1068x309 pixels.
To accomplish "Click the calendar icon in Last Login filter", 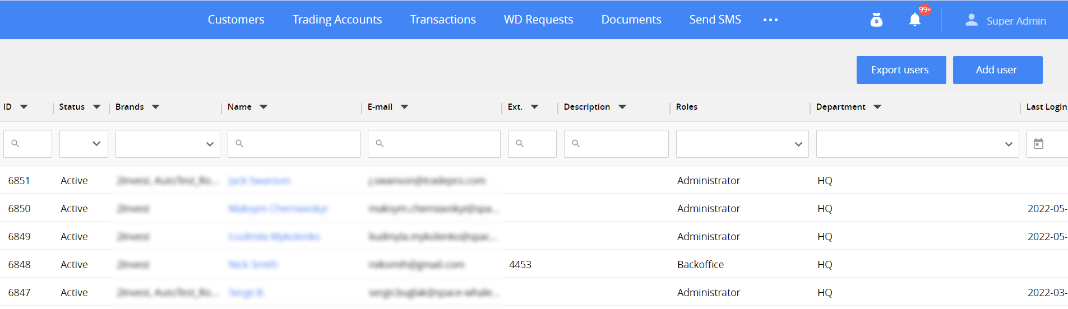I will (x=1038, y=144).
